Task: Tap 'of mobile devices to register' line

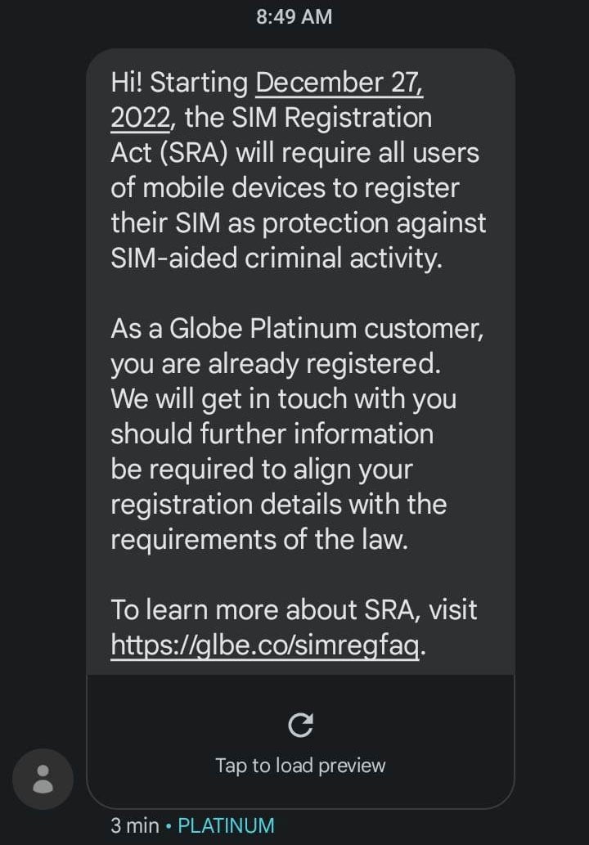Action: (x=285, y=188)
